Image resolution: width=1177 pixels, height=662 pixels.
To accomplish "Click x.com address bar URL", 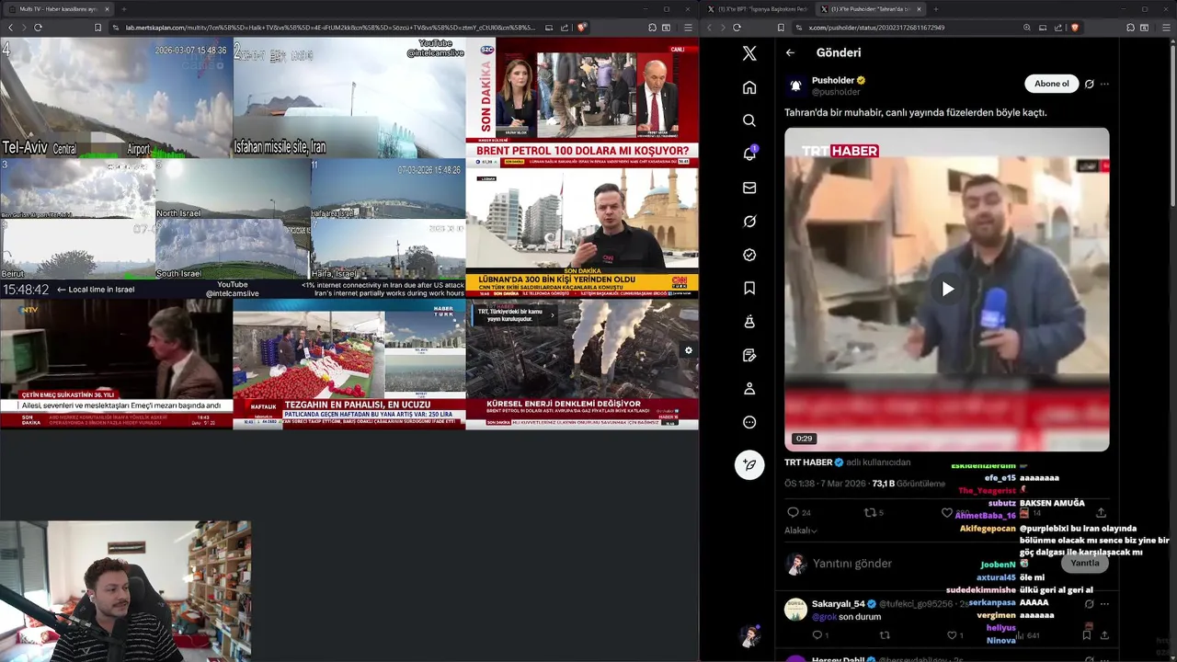I will 876,28.
